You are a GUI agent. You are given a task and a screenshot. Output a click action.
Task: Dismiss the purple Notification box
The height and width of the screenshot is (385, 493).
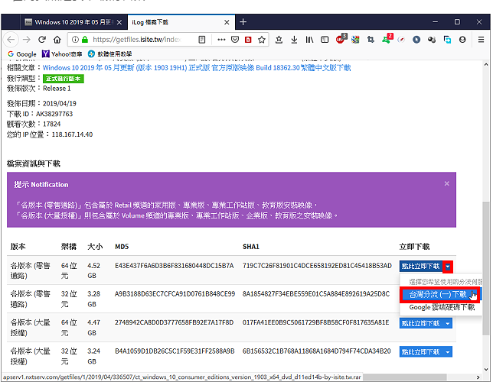[447, 184]
